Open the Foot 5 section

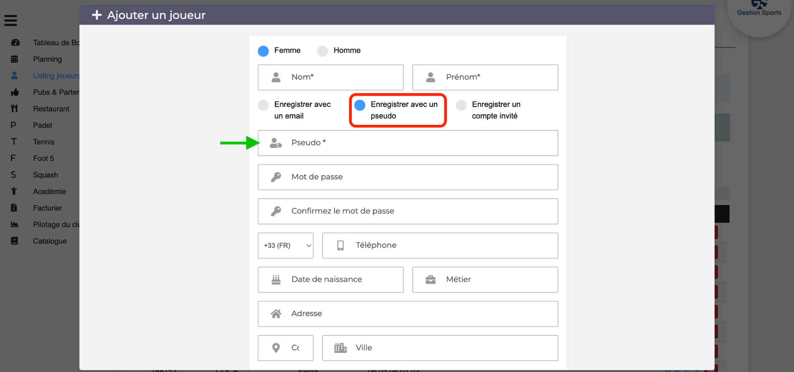(x=43, y=158)
